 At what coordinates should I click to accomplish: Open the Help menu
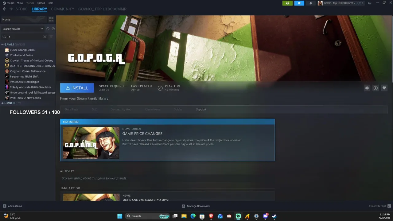coord(50,3)
